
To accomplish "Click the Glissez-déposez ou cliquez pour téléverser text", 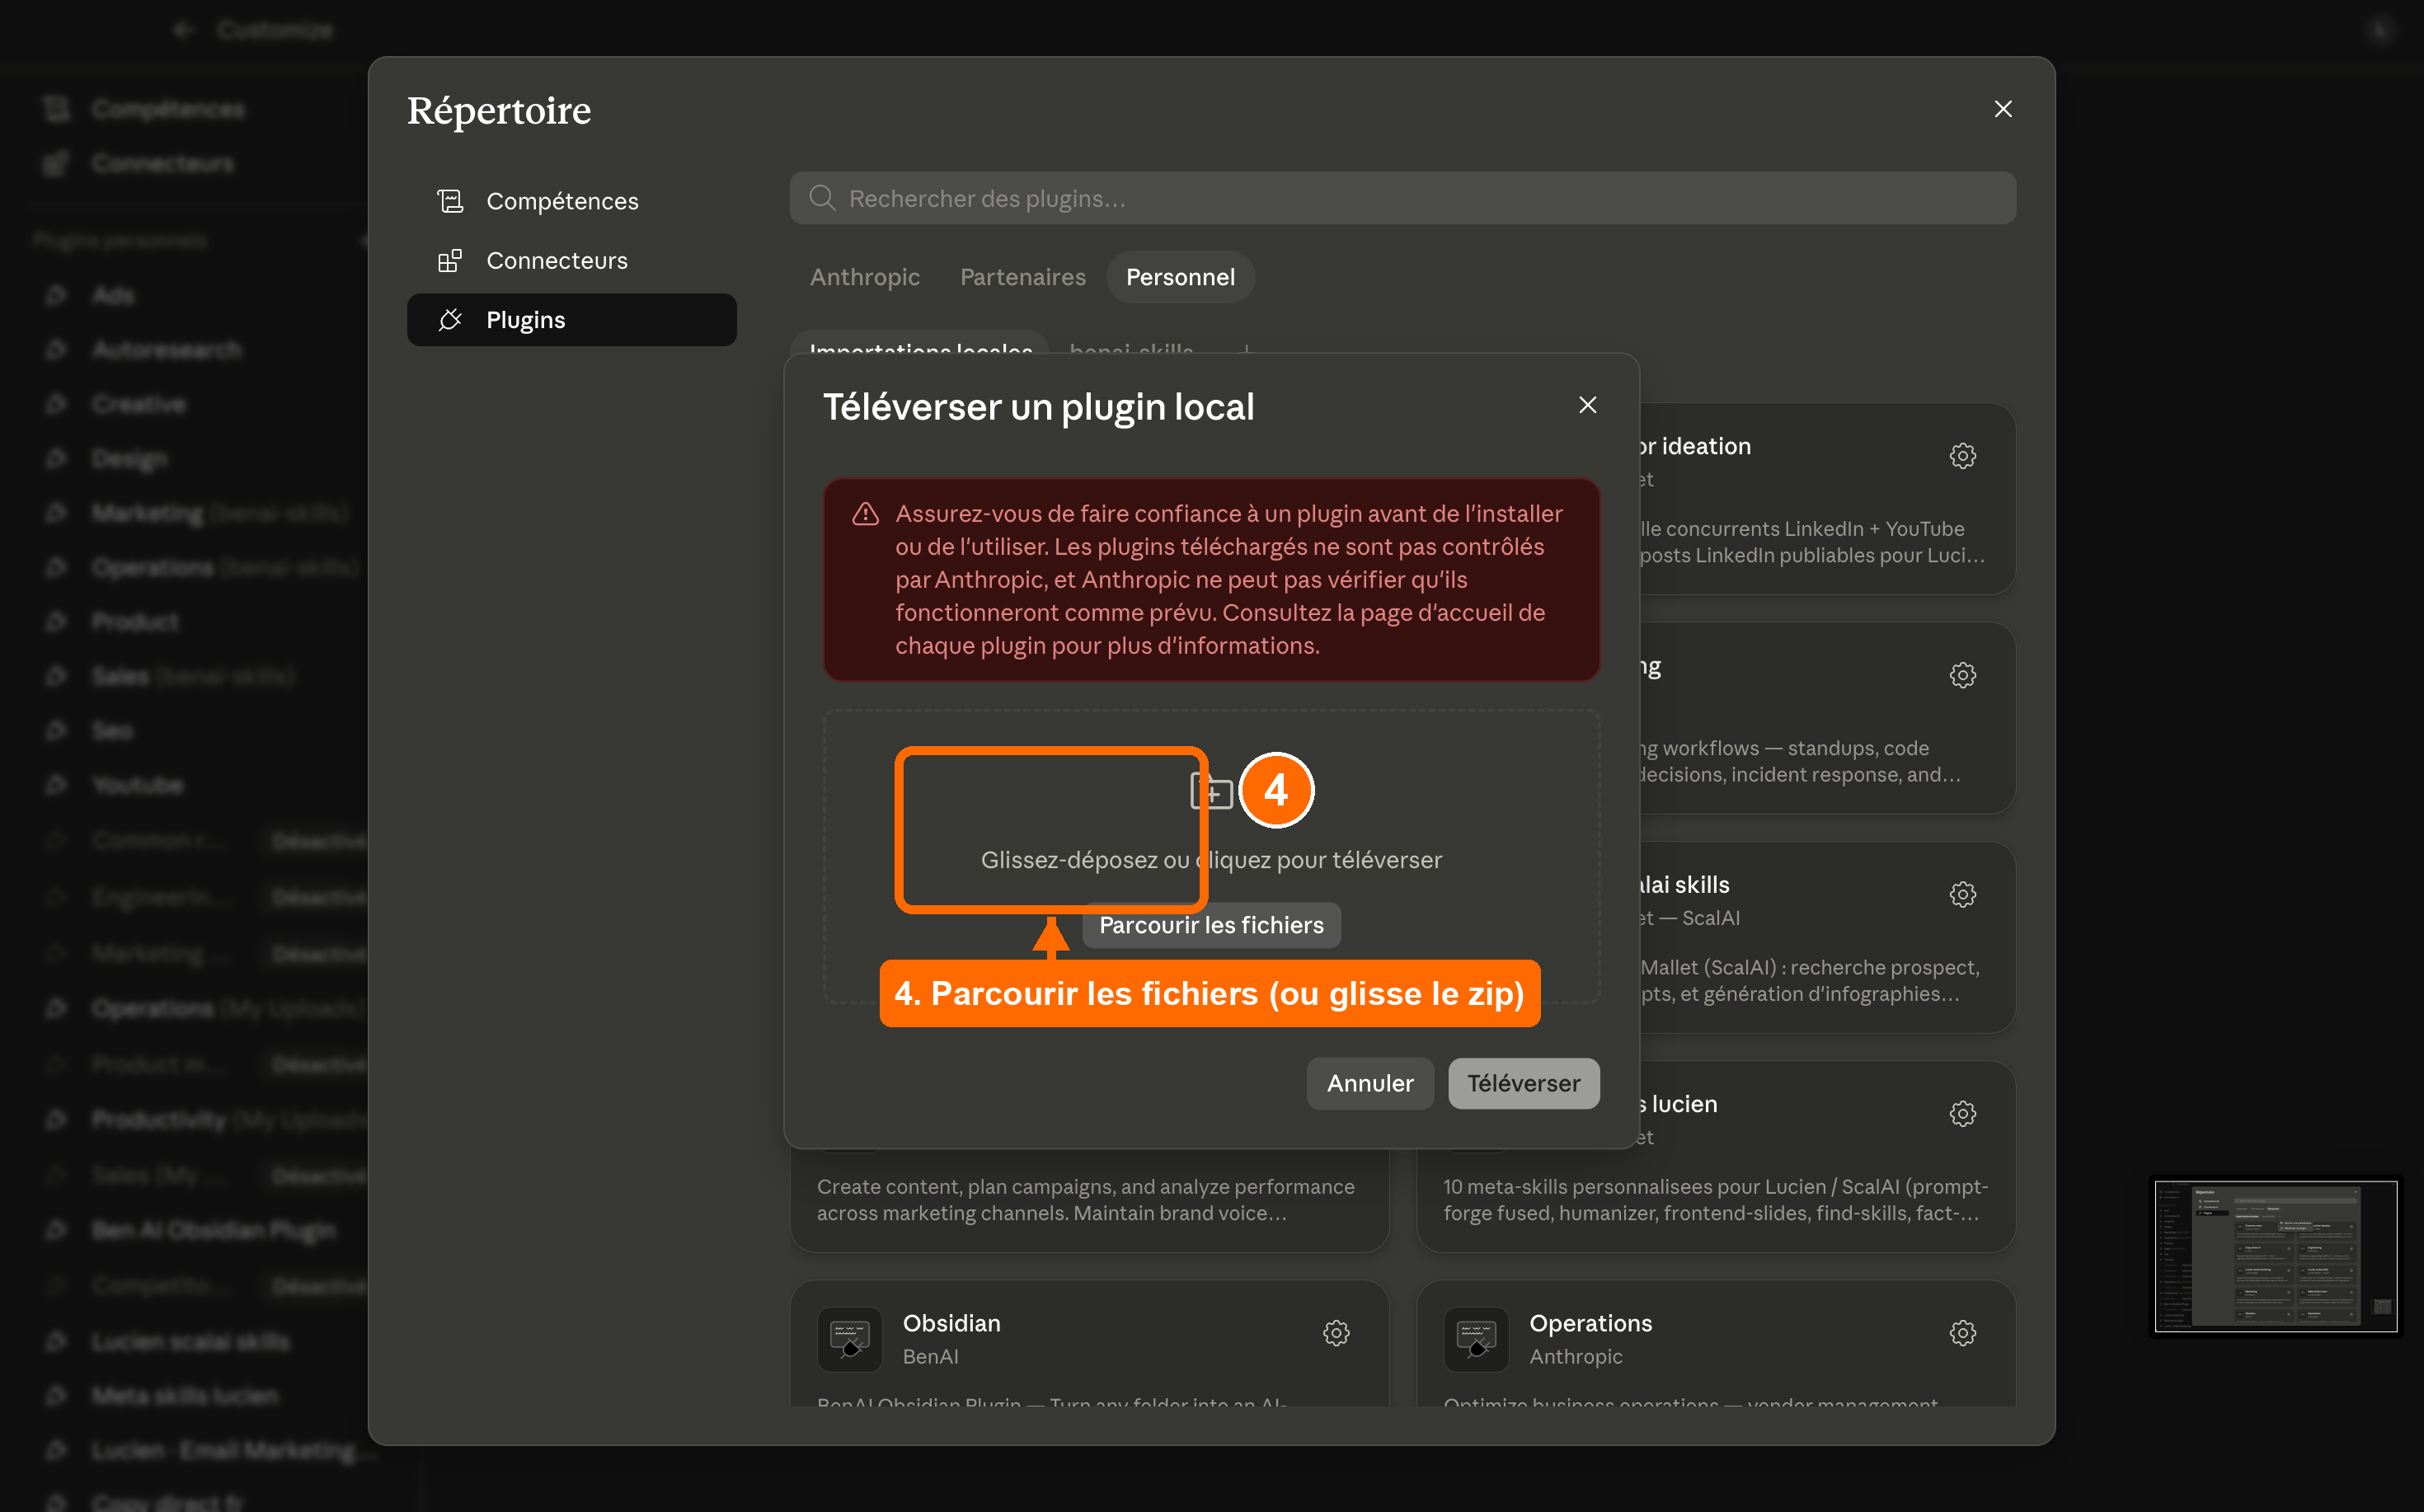I will pyautogui.click(x=1211, y=860).
